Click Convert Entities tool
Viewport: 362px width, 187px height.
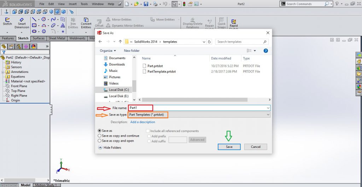click(x=86, y=23)
